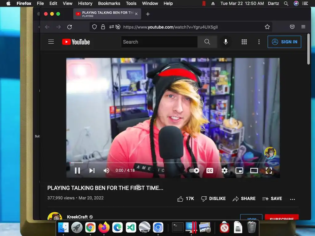Open Siri from menu bar

tap(296, 3)
